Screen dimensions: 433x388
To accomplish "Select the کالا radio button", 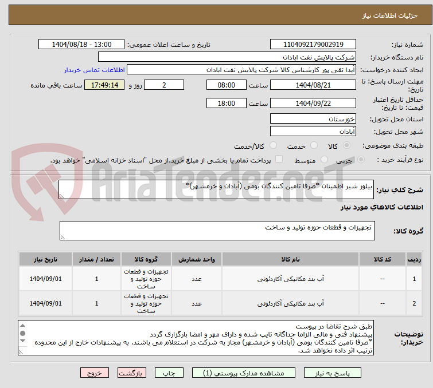I will pyautogui.click(x=346, y=145).
